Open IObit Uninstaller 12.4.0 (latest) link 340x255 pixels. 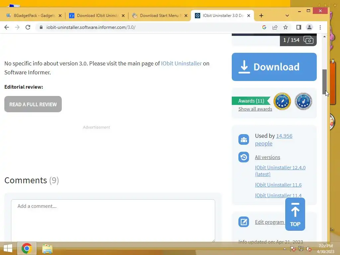point(280,171)
